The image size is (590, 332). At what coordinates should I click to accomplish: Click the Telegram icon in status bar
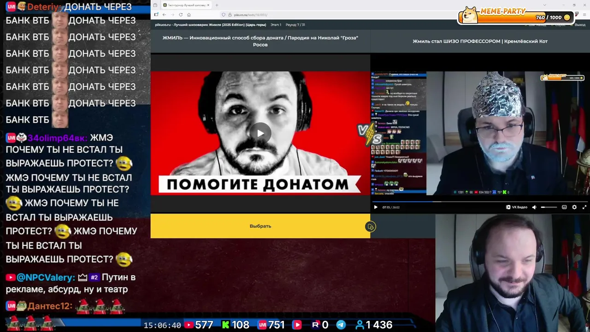pos(341,325)
